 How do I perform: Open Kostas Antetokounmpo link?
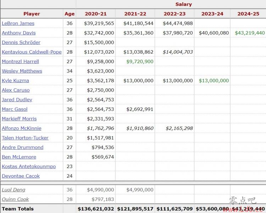(29, 167)
